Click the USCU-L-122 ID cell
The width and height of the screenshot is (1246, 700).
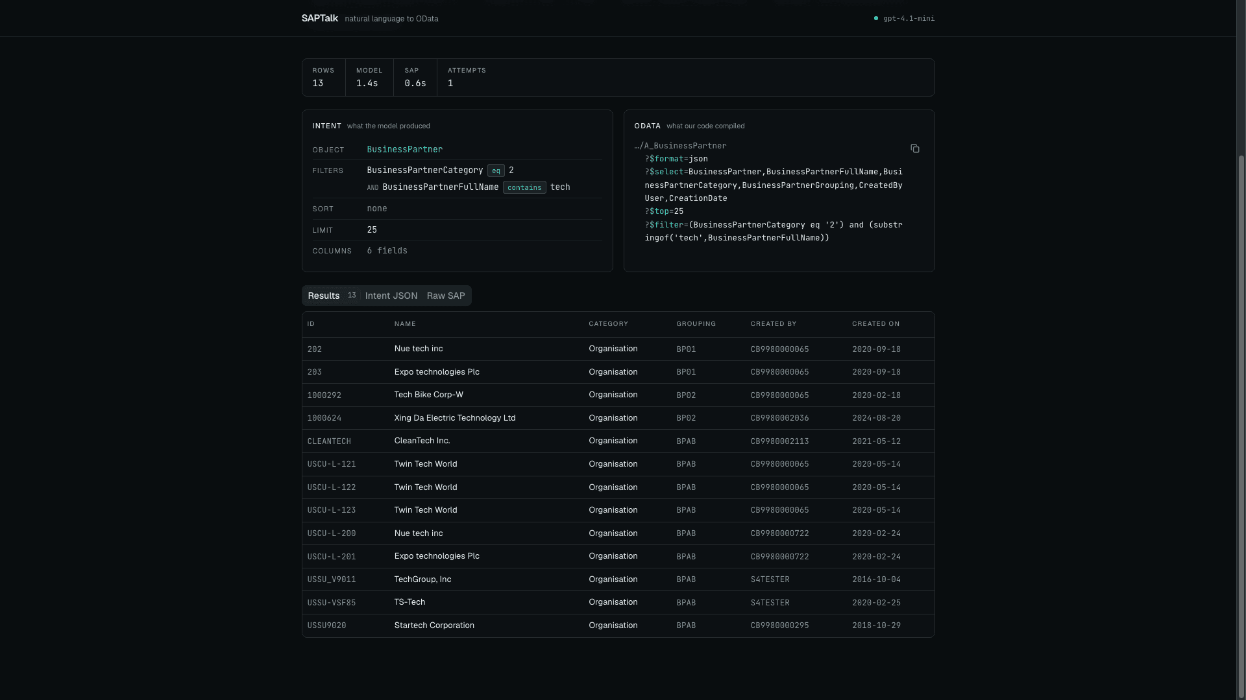click(332, 487)
